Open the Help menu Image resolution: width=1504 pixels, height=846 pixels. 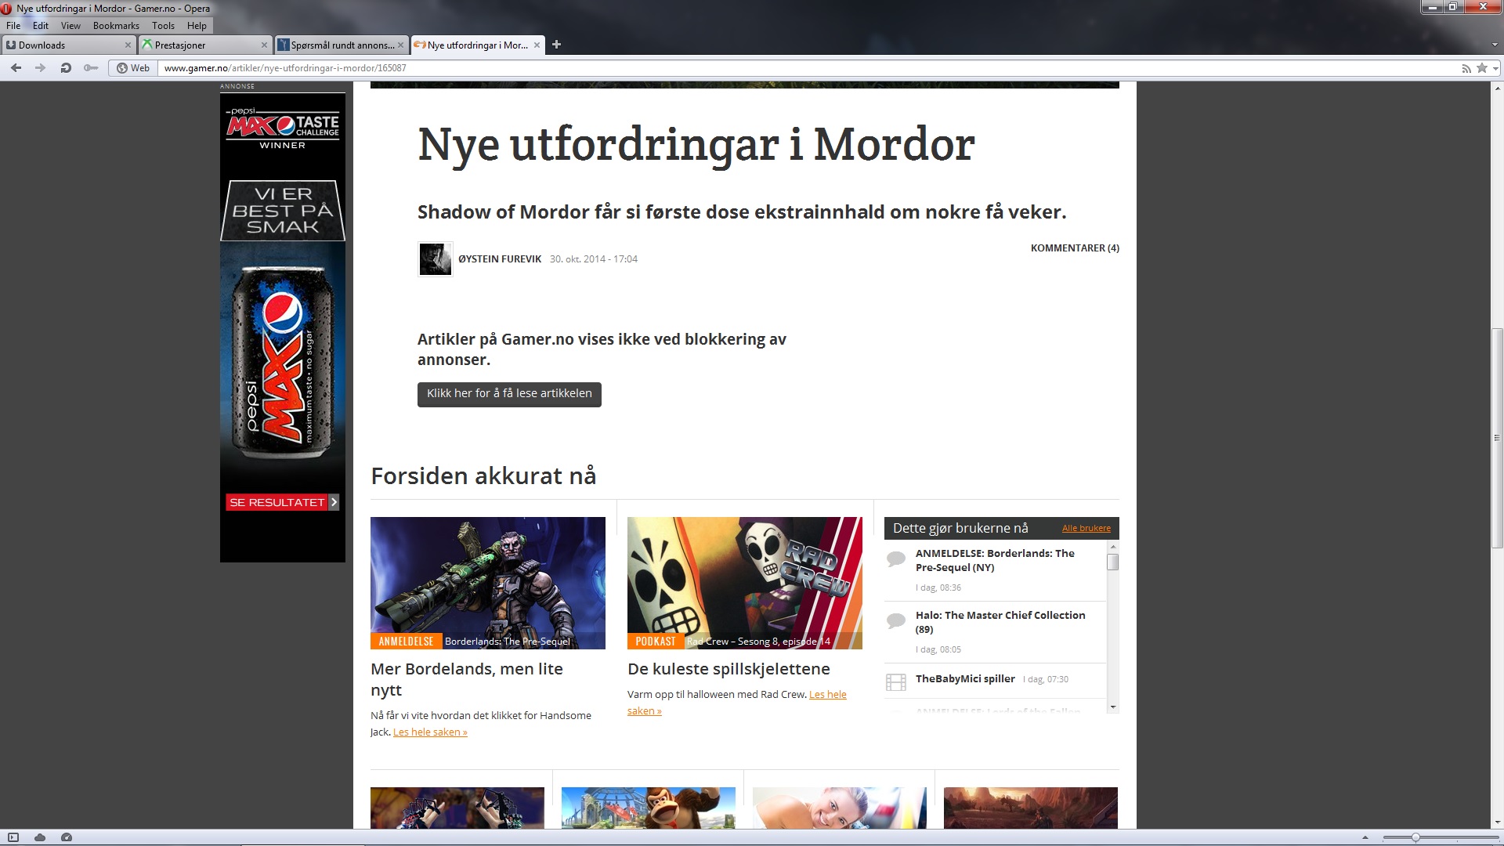(x=197, y=26)
